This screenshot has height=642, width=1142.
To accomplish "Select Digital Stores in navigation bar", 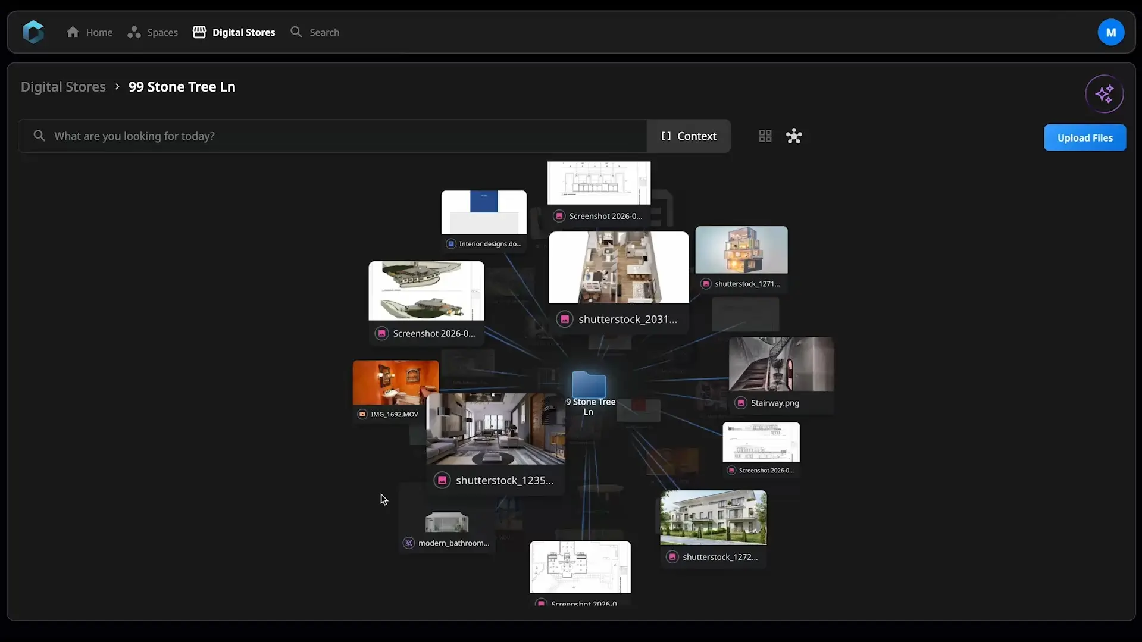I will click(x=234, y=32).
